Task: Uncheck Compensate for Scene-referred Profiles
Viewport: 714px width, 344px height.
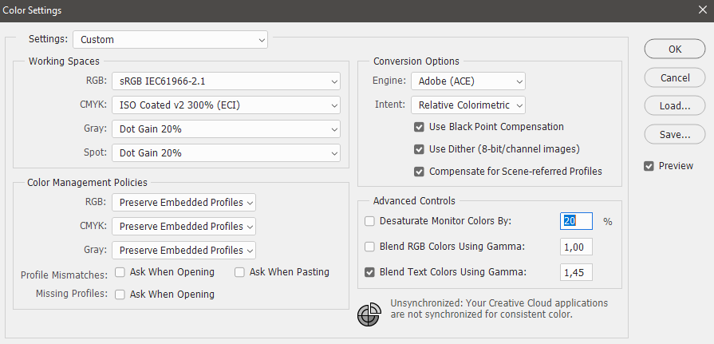Action: 419,172
